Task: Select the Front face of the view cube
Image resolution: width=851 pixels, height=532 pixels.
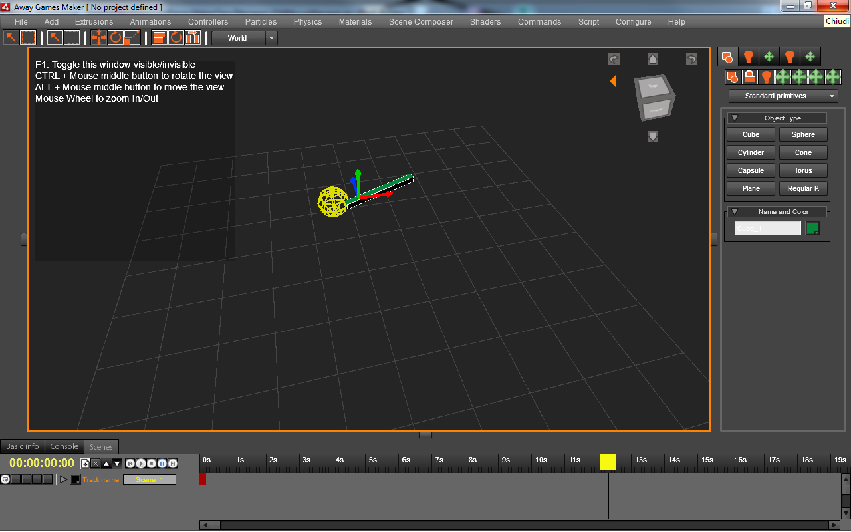Action: tap(656, 108)
